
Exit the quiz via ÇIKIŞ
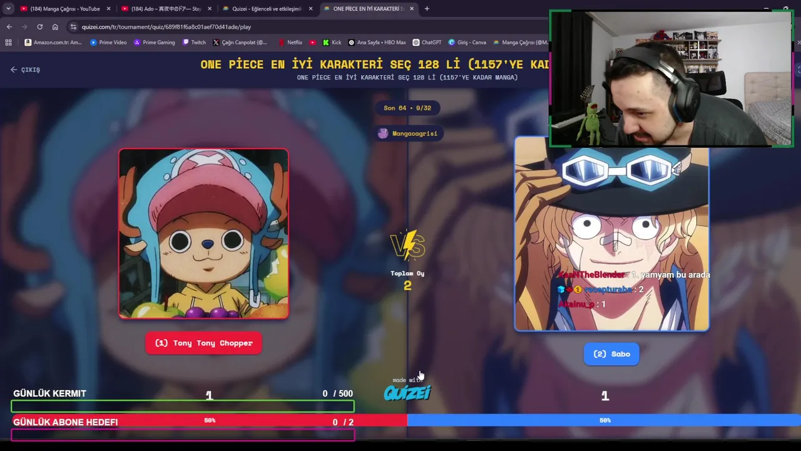[25, 70]
